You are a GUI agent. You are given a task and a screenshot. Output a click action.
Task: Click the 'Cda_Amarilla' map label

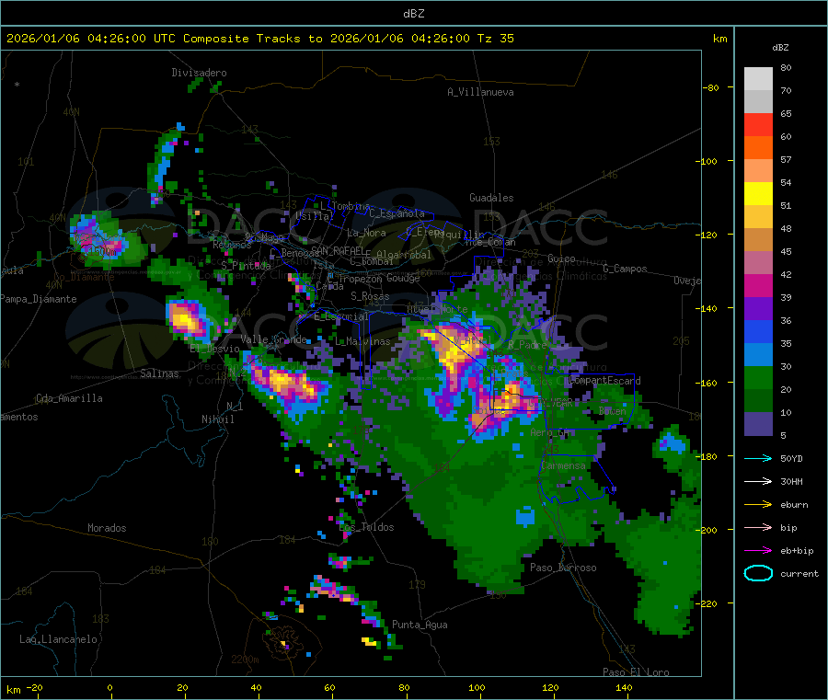[x=69, y=398]
